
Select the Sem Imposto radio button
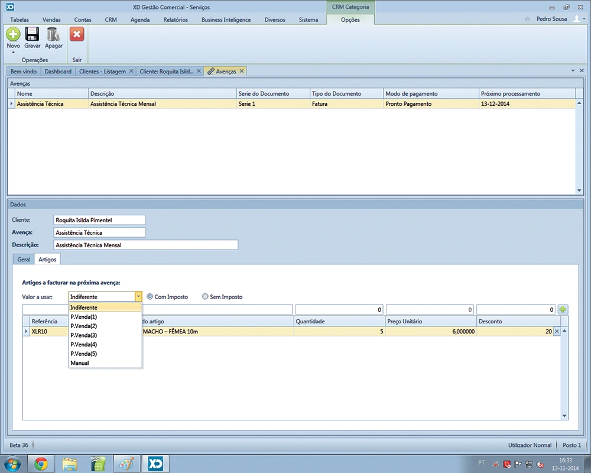tap(206, 297)
